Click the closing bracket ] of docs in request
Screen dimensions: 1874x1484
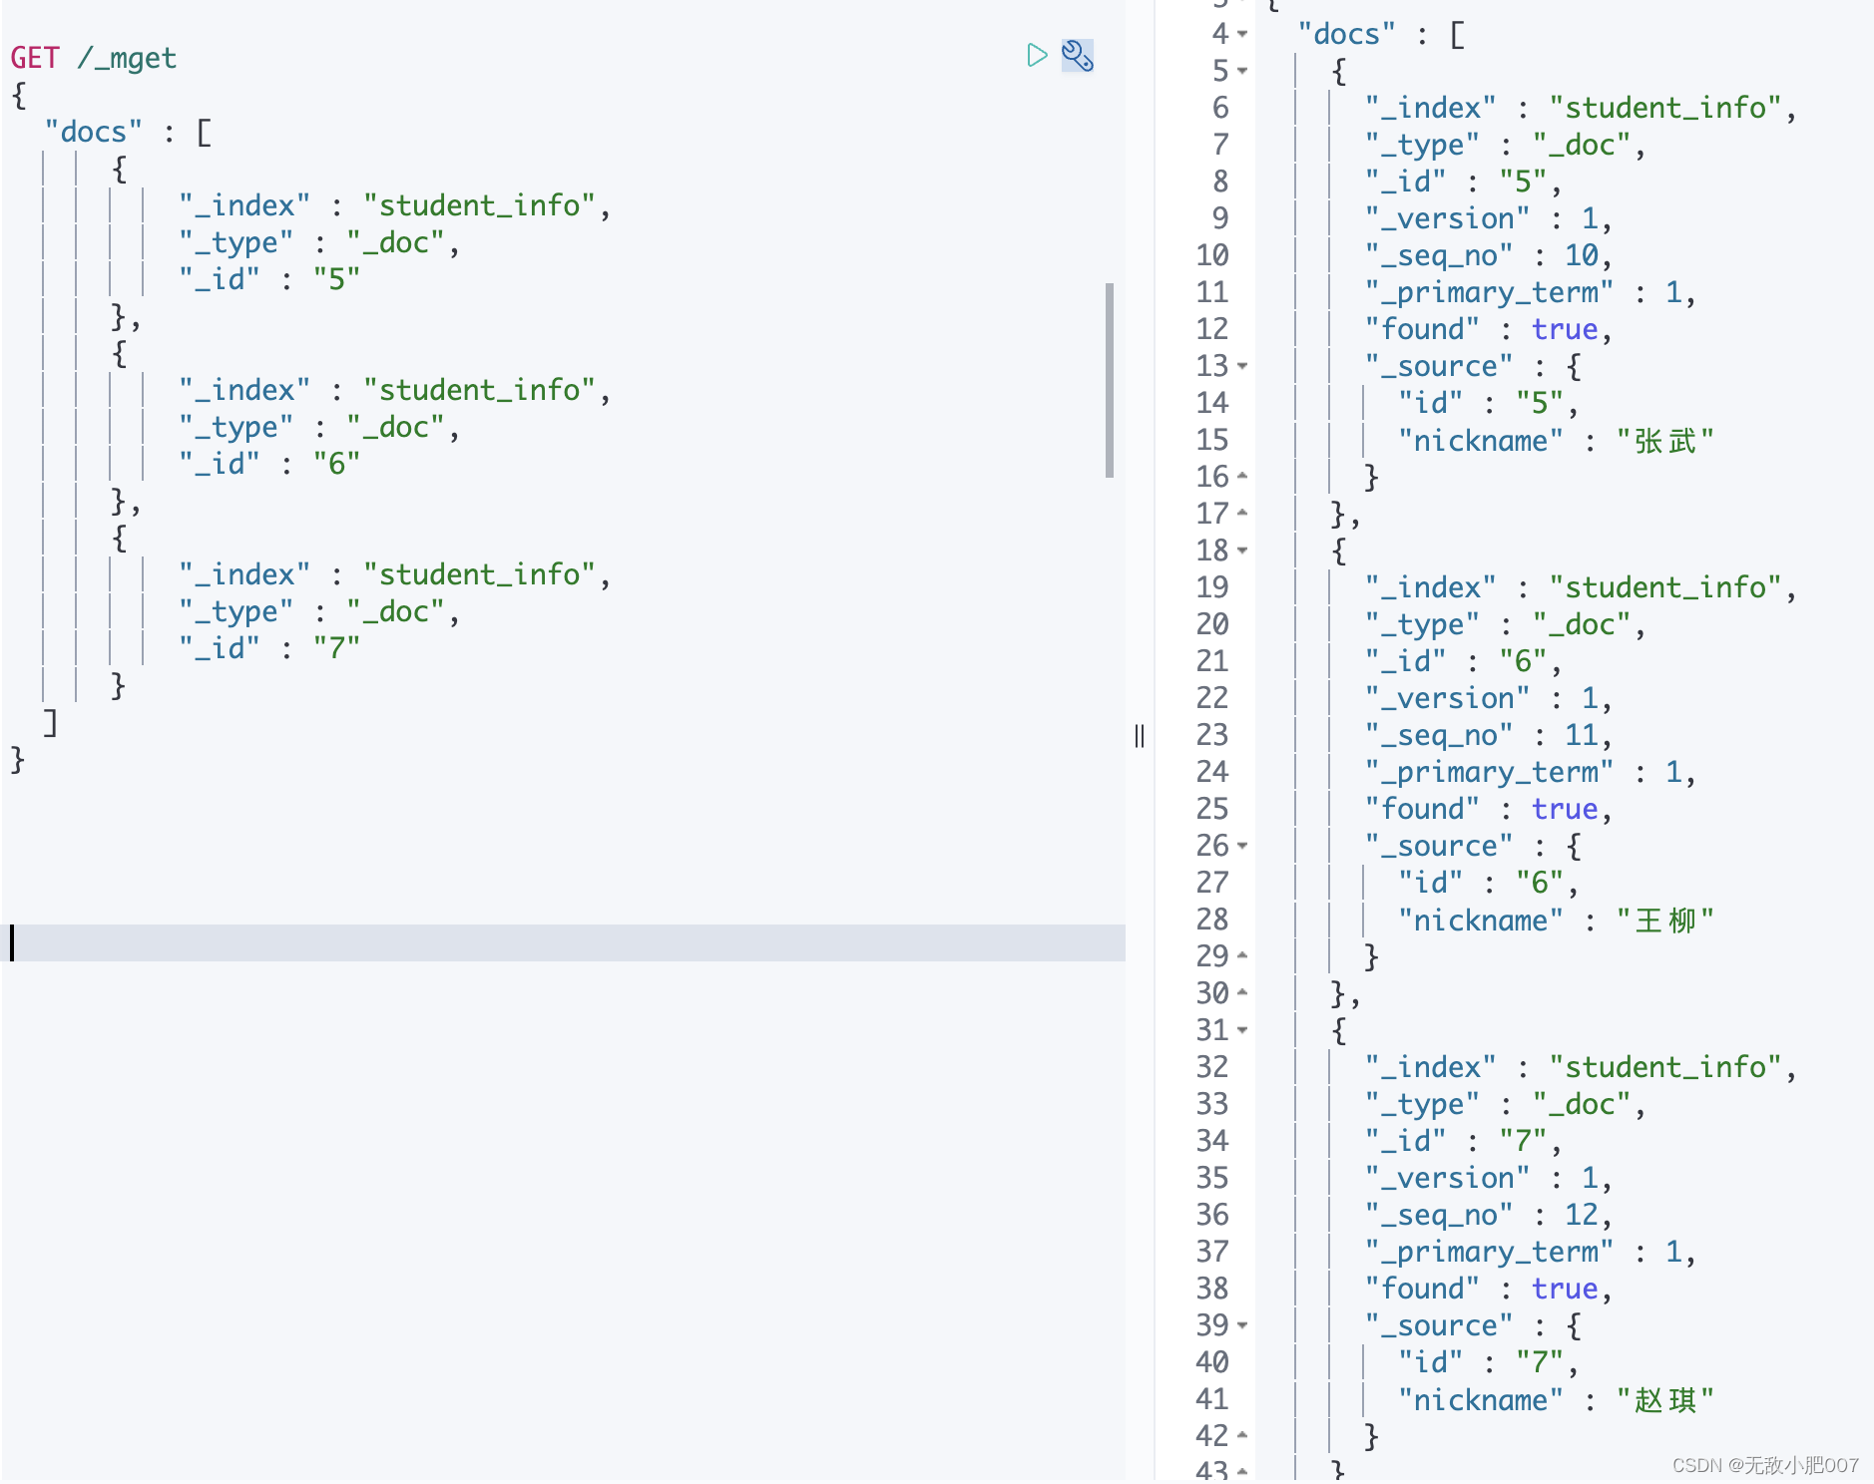(x=50, y=722)
